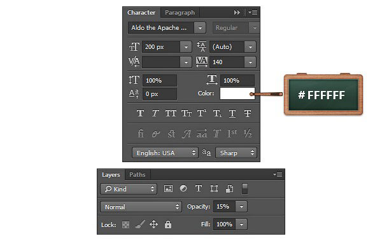Toggle Superscript text style
The width and height of the screenshot is (382, 241).
pyautogui.click(x=202, y=113)
